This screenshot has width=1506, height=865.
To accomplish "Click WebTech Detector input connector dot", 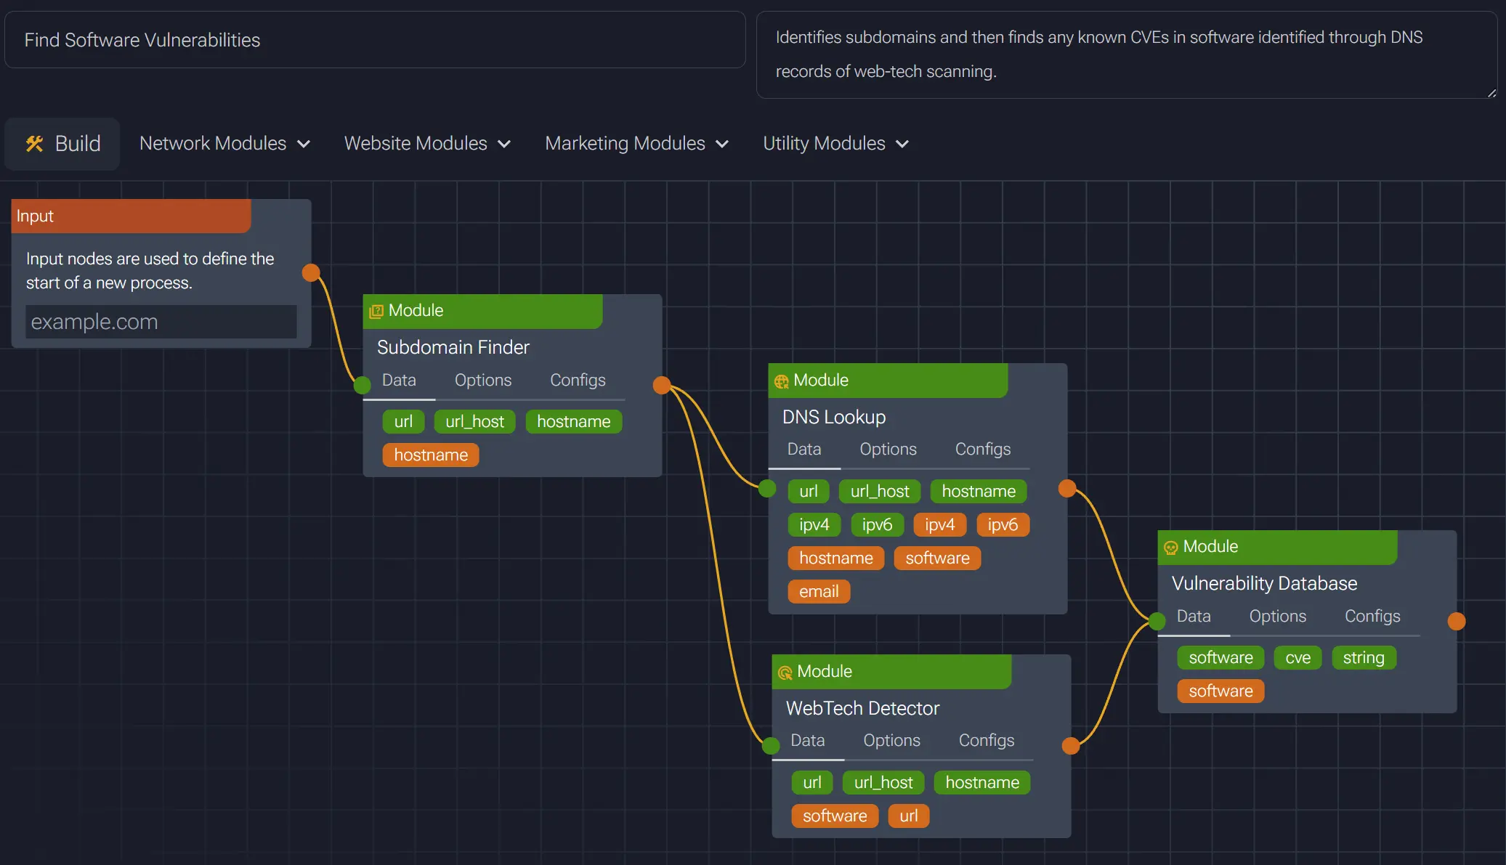I will pos(771,745).
